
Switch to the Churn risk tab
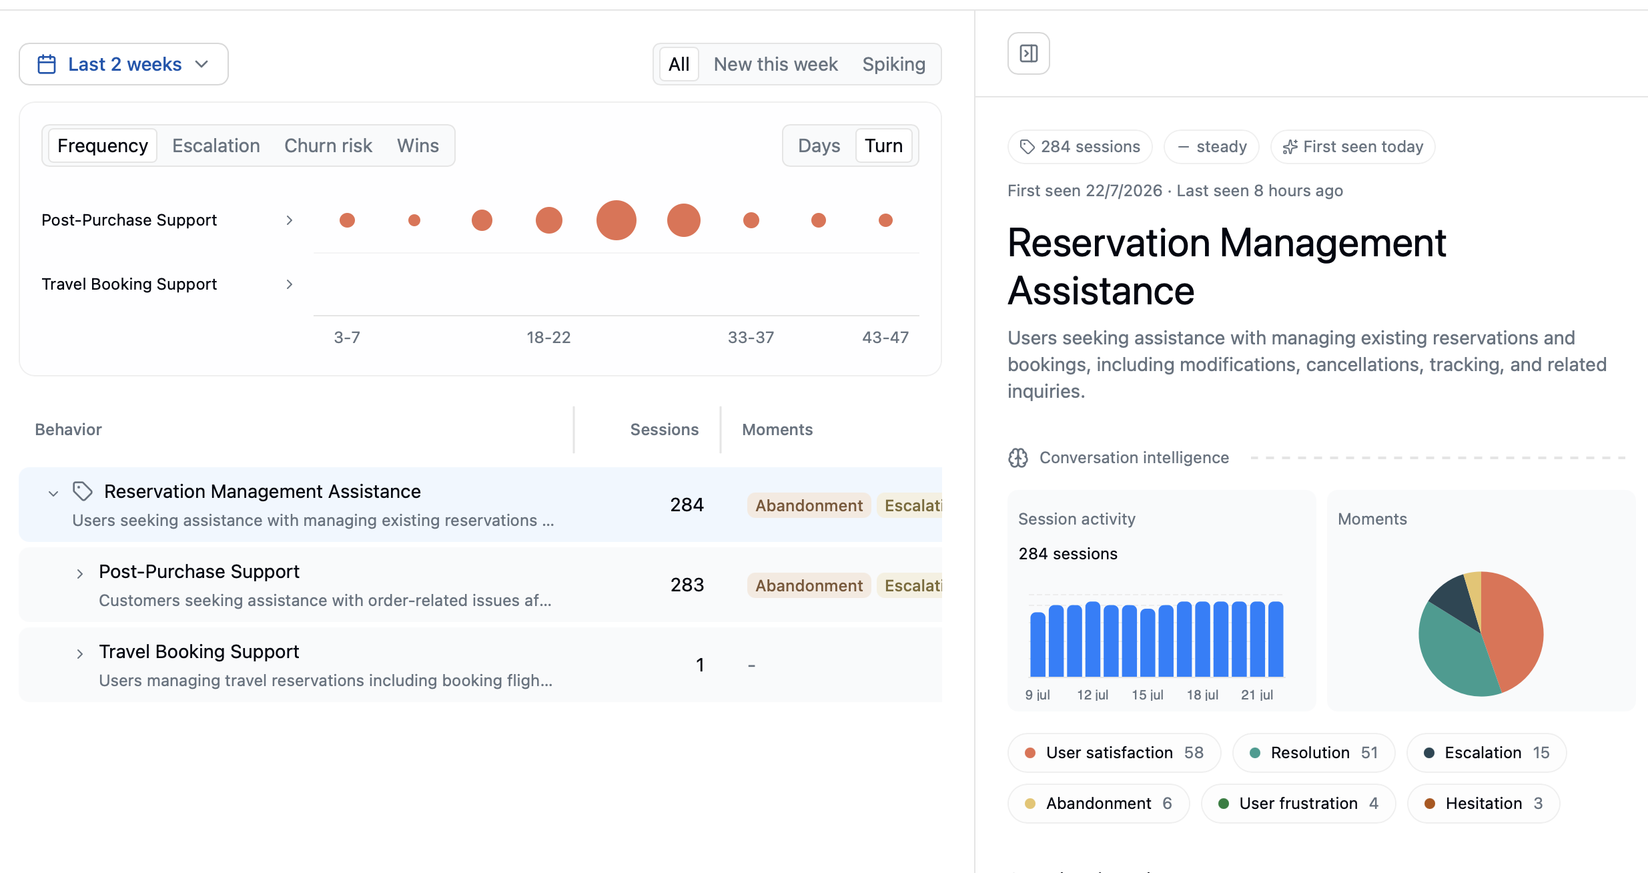coord(328,145)
